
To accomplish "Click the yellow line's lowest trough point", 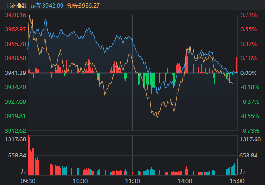I will click(x=157, y=118).
